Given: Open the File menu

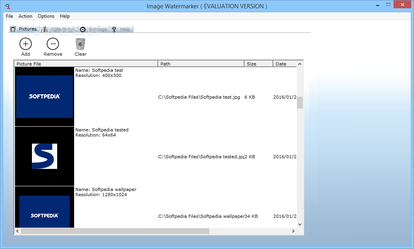Looking at the screenshot, I should tap(9, 16).
